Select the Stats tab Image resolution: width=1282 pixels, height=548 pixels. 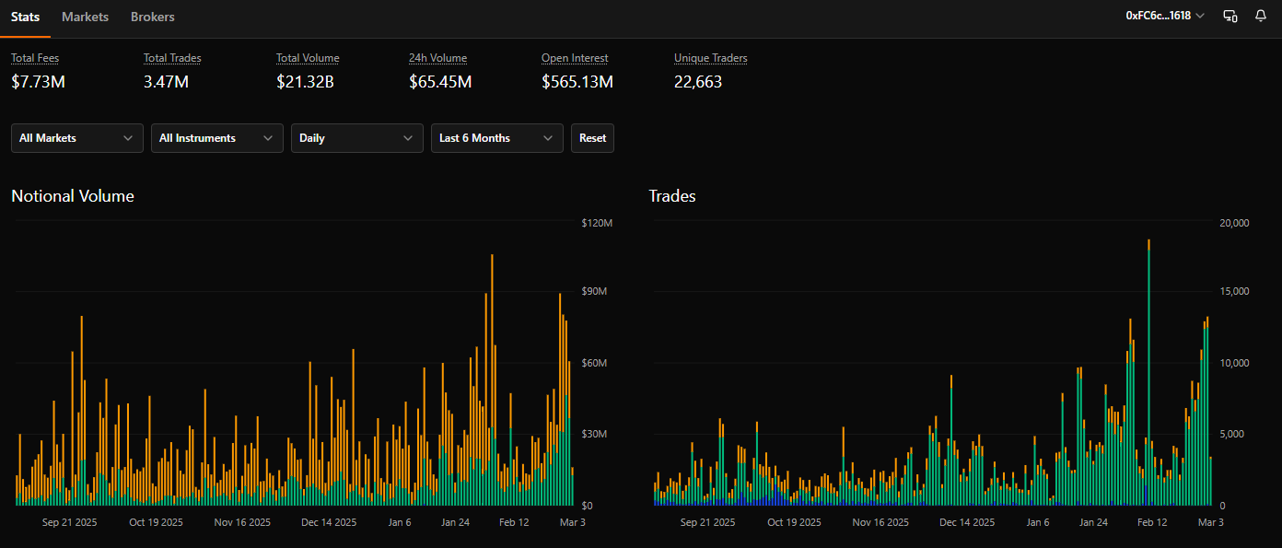pyautogui.click(x=25, y=17)
